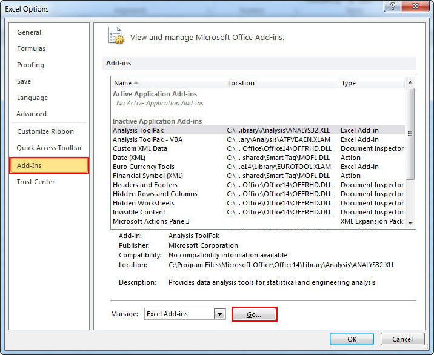Dismiss the dialog with Cancel
This screenshot has height=355, width=434.
point(402,339)
